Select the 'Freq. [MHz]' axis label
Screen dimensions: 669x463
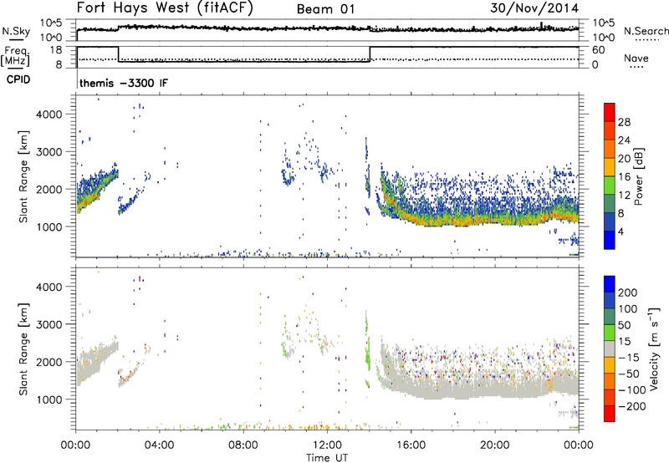[15, 57]
